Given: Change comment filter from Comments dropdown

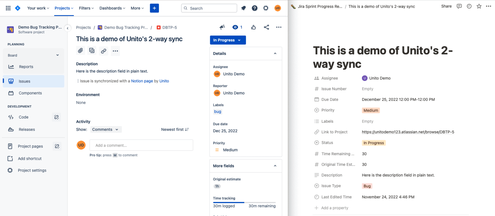Looking at the screenshot, I should [106, 129].
